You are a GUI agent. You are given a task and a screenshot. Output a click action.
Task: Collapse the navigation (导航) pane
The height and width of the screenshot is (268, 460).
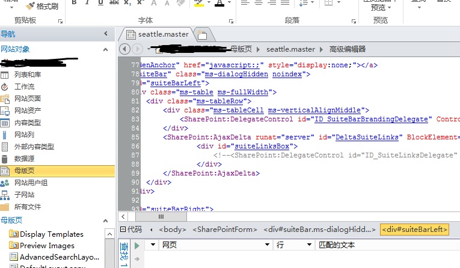pos(106,34)
